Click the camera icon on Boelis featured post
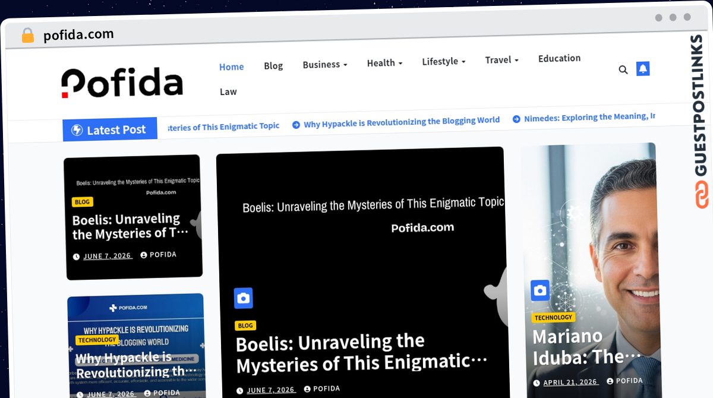This screenshot has width=713, height=398. [243, 298]
